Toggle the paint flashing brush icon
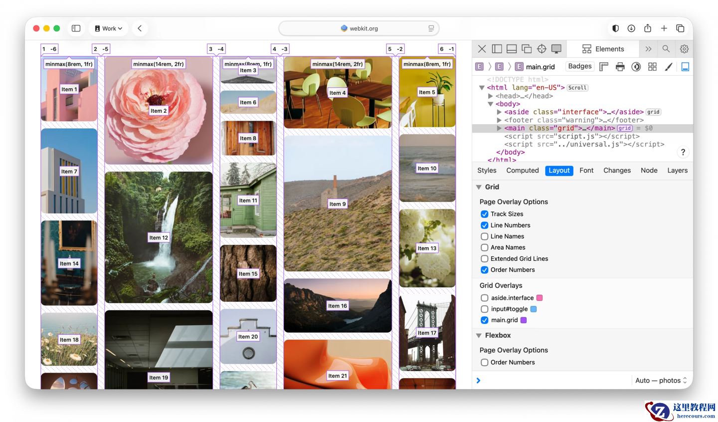Viewport: 718px width, 422px height. point(669,67)
